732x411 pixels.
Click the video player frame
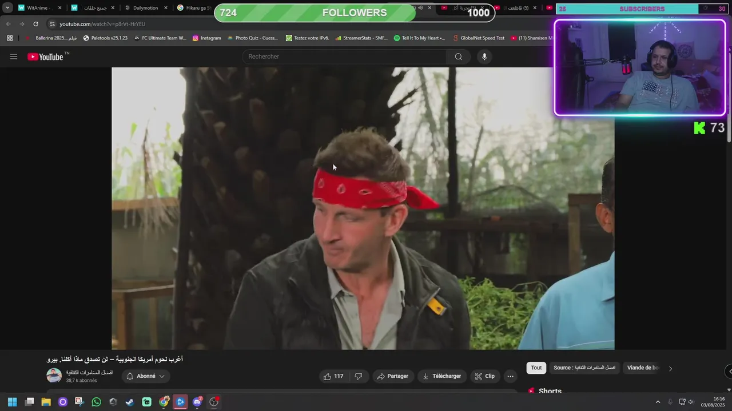pos(363,208)
